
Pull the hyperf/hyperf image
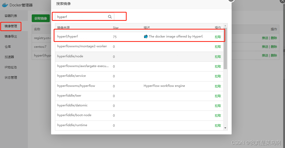(x=218, y=37)
